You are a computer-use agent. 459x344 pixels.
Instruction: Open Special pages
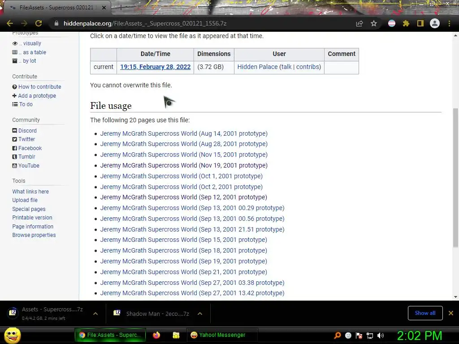29,209
